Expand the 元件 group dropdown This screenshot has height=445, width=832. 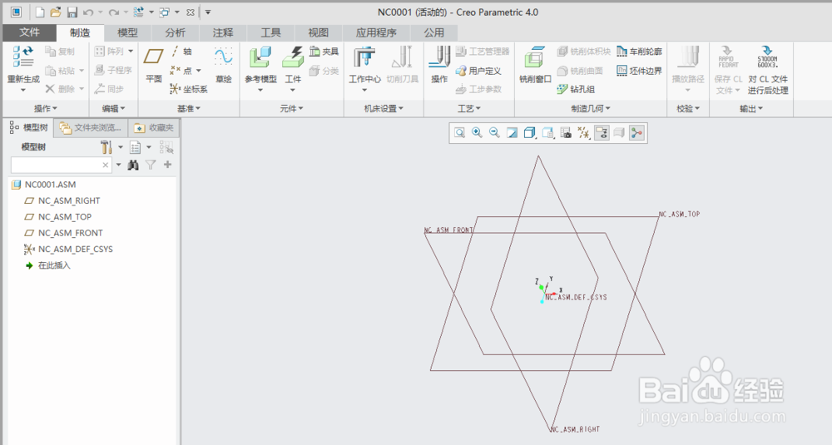pos(291,108)
